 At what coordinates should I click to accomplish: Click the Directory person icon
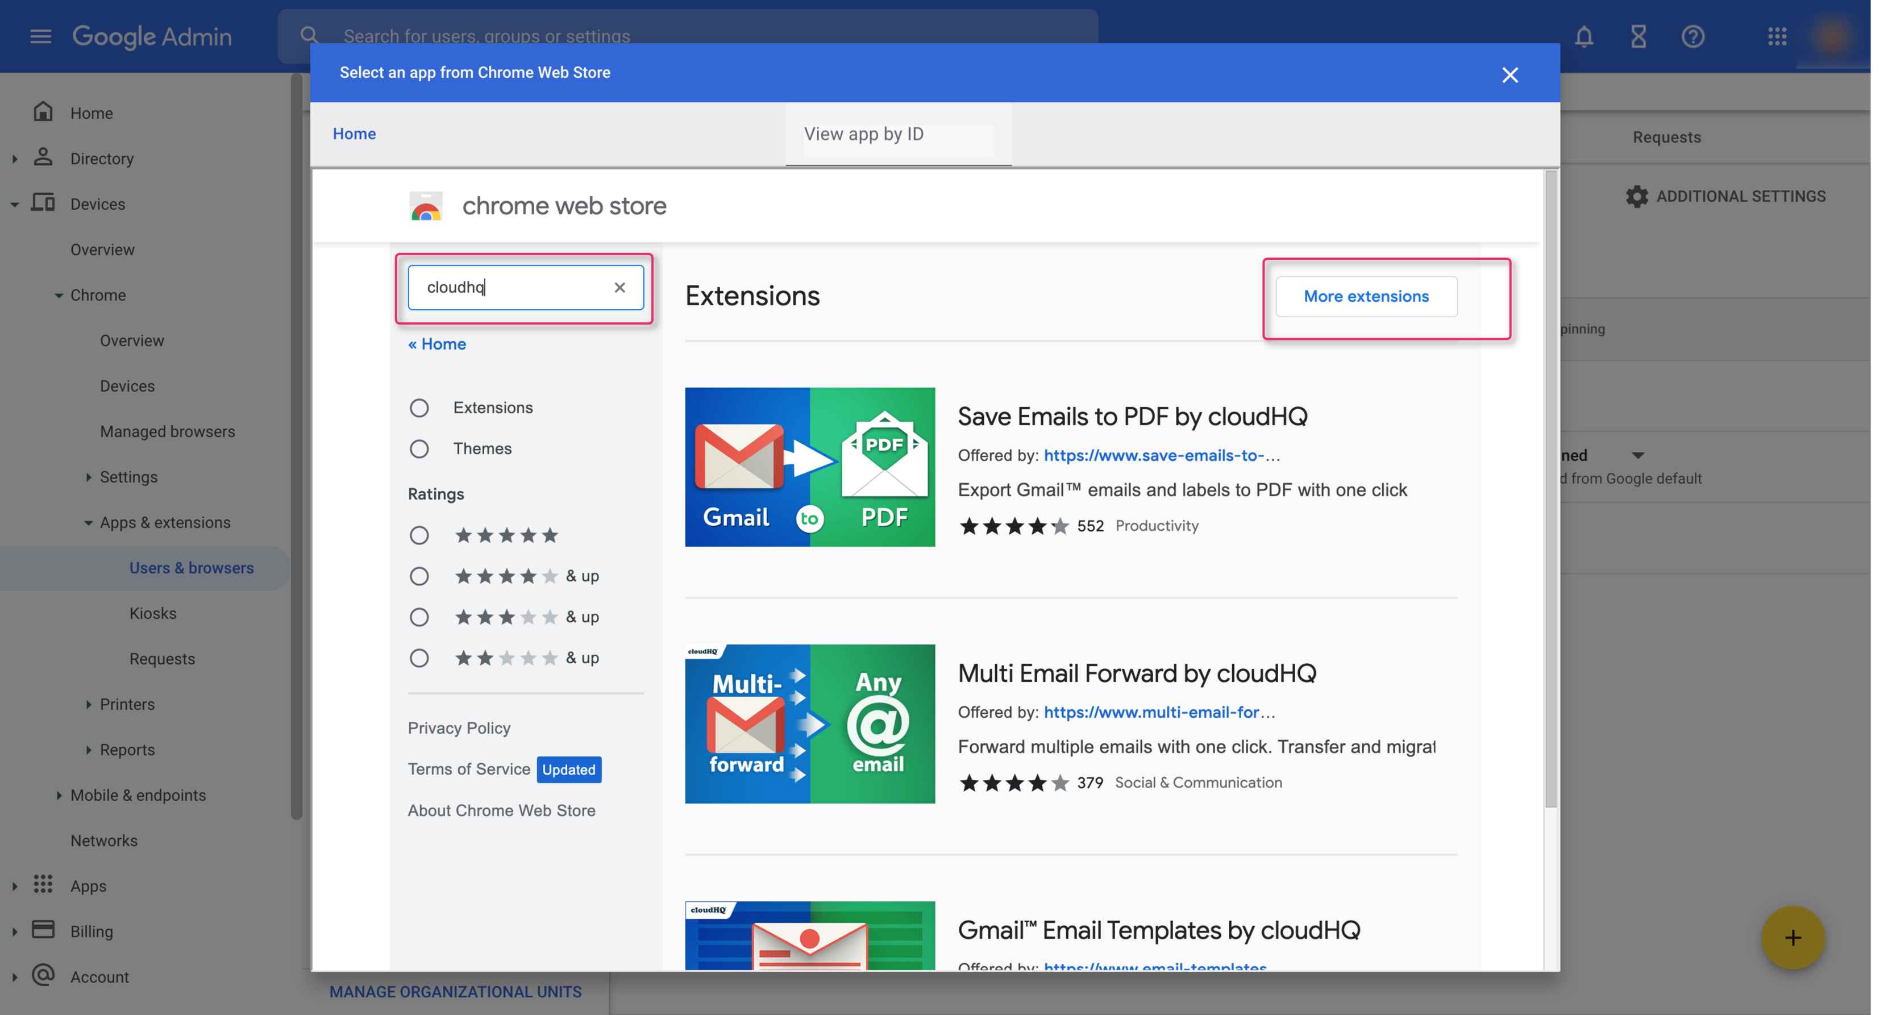[x=43, y=157]
